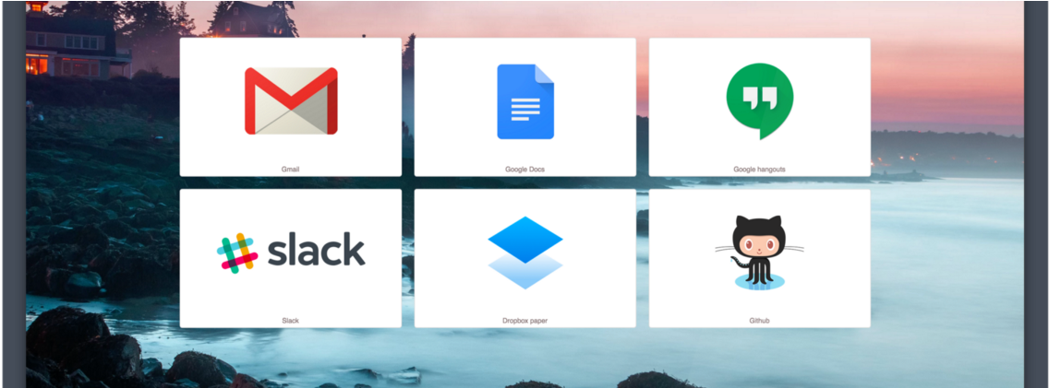This screenshot has height=388, width=1049.
Task: Open the green Google Hangouts icon
Action: [x=760, y=101]
